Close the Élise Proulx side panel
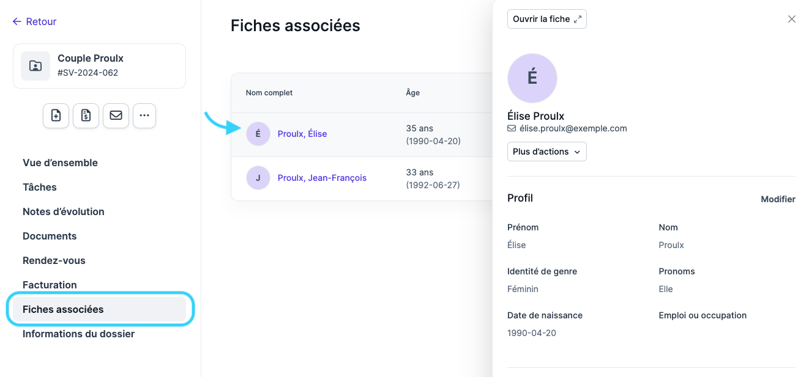The width and height of the screenshot is (809, 377). [x=792, y=19]
